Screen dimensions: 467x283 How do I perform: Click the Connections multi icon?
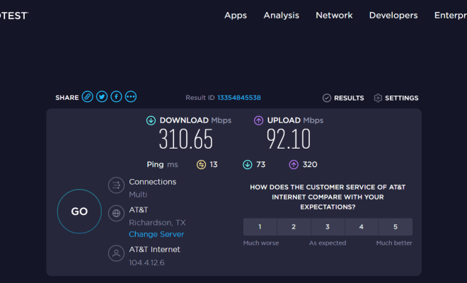116,185
